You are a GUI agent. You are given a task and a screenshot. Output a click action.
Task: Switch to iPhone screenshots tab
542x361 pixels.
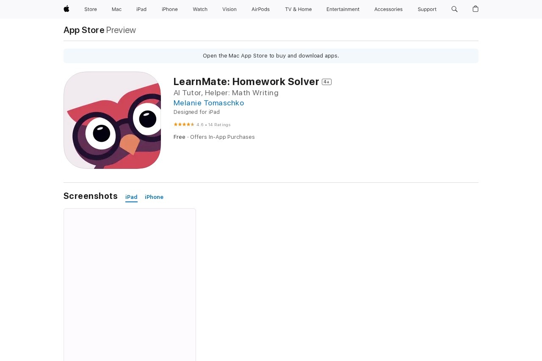pos(154,197)
